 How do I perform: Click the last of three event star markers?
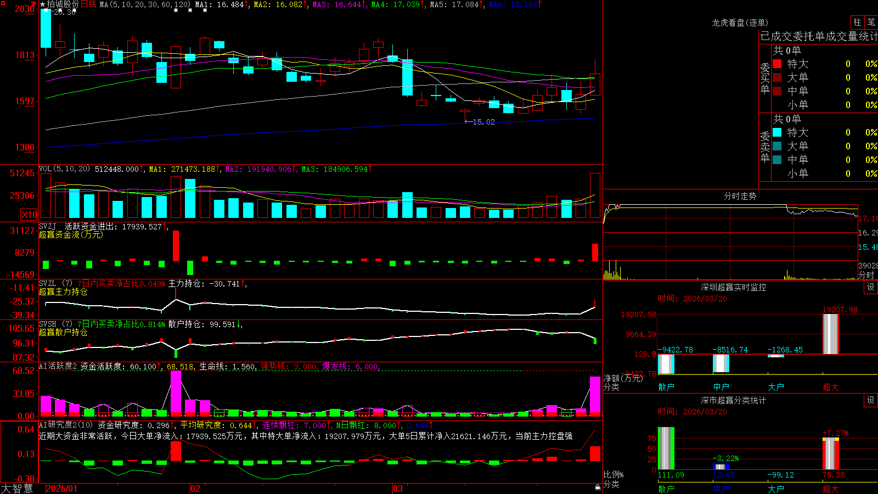click(205, 10)
